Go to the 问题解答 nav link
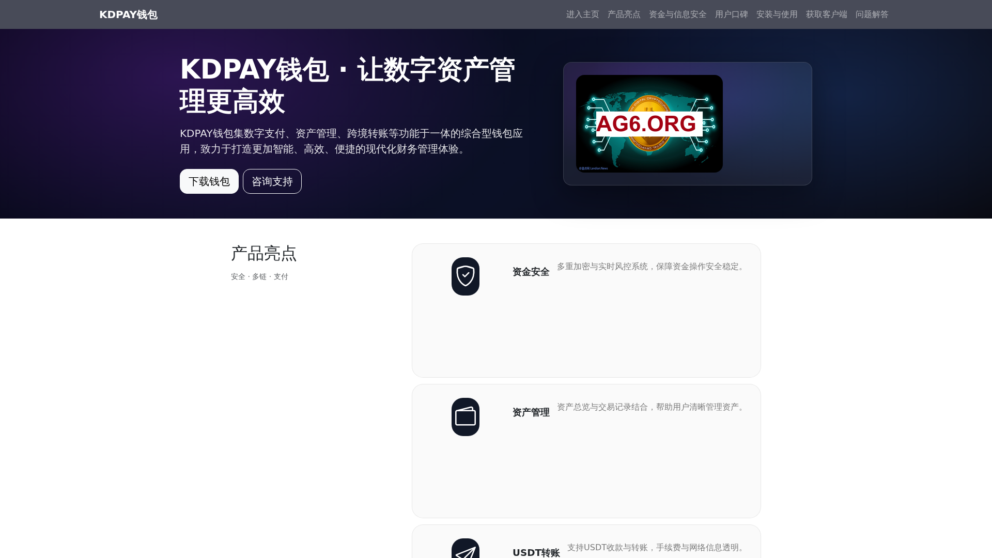 point(872,14)
